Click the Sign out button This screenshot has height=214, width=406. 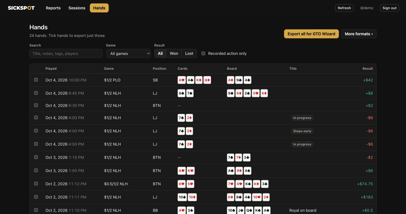(x=390, y=8)
